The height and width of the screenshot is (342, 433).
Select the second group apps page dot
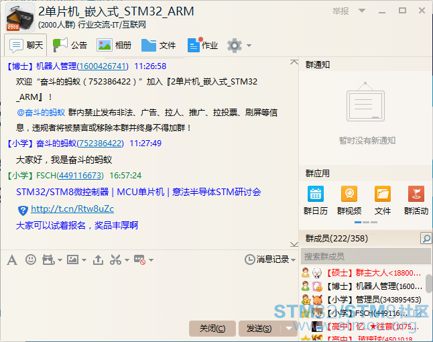366,223
